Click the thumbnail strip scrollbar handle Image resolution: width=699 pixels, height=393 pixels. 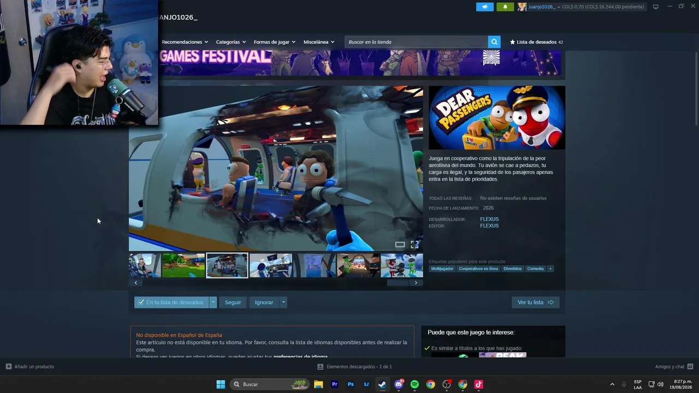tap(398, 283)
